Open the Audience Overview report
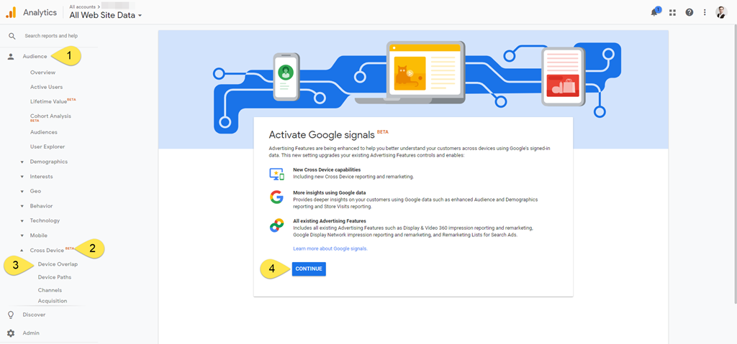This screenshot has height=344, width=737. pyautogui.click(x=42, y=73)
